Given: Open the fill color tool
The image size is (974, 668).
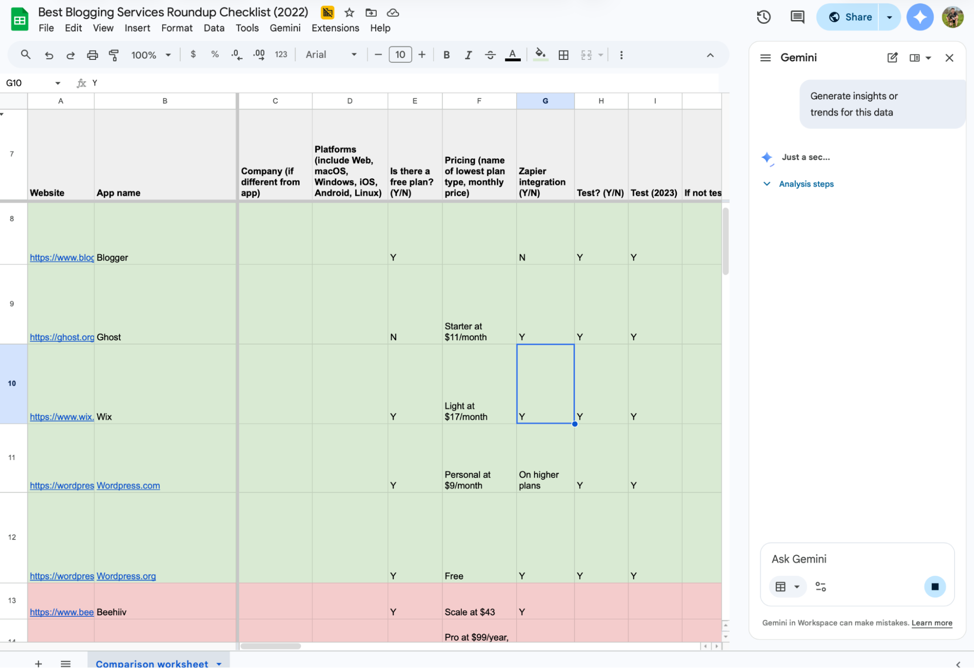Looking at the screenshot, I should pos(540,55).
